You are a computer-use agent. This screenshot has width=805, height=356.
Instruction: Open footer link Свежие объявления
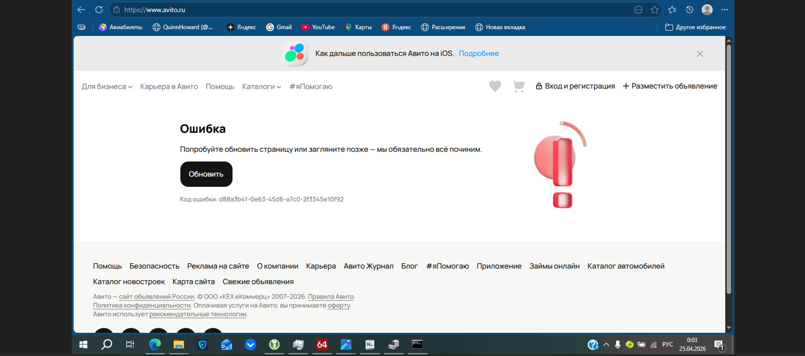pos(258,281)
